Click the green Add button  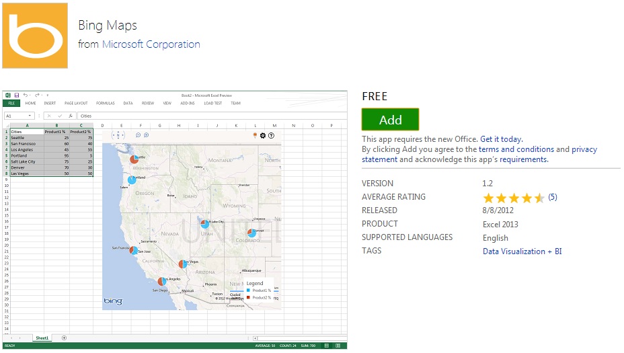click(x=391, y=120)
